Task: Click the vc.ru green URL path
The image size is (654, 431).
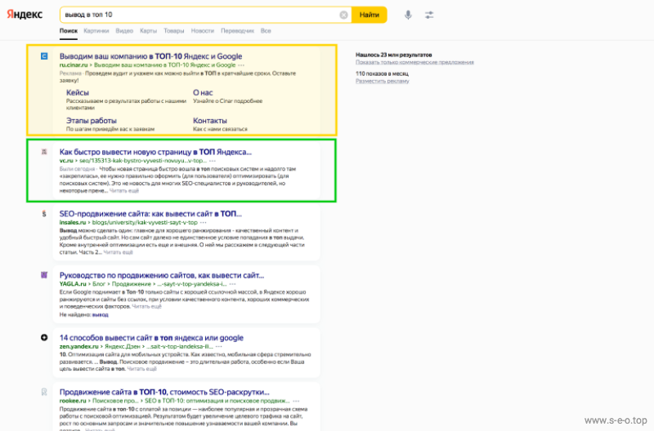Action: 142,161
